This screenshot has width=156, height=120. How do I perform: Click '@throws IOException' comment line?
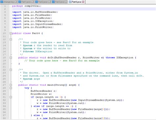(38, 52)
